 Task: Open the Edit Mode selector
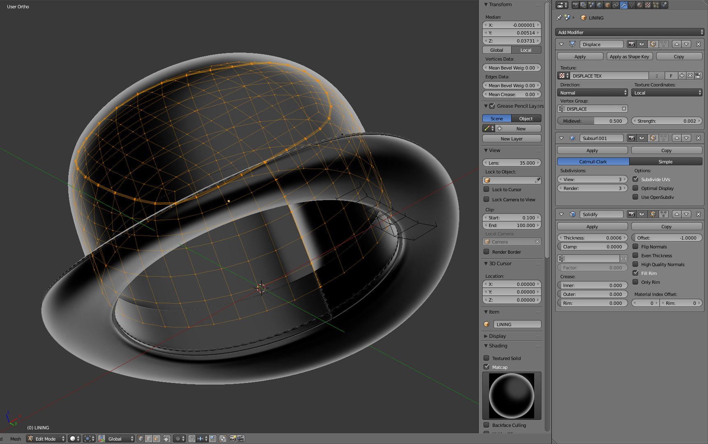[46, 439]
